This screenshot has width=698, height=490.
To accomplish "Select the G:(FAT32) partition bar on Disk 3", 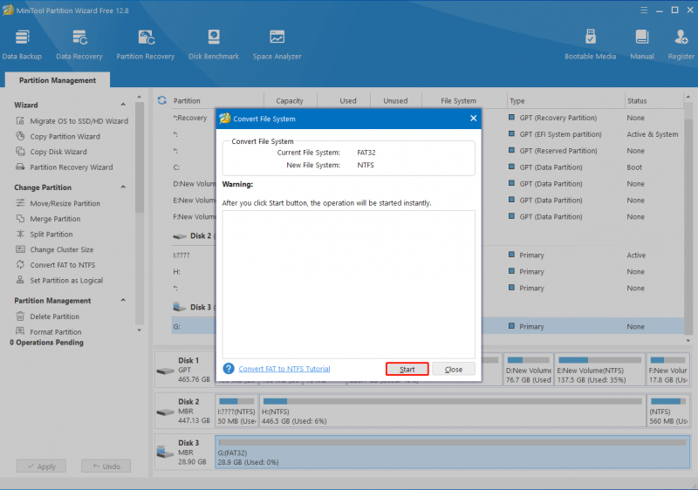I will click(452, 452).
